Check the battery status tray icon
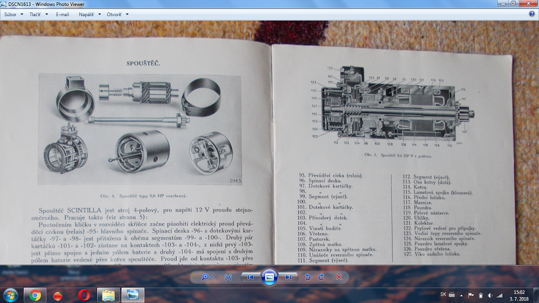Image resolution: width=539 pixels, height=303 pixels. pyautogui.click(x=481, y=295)
